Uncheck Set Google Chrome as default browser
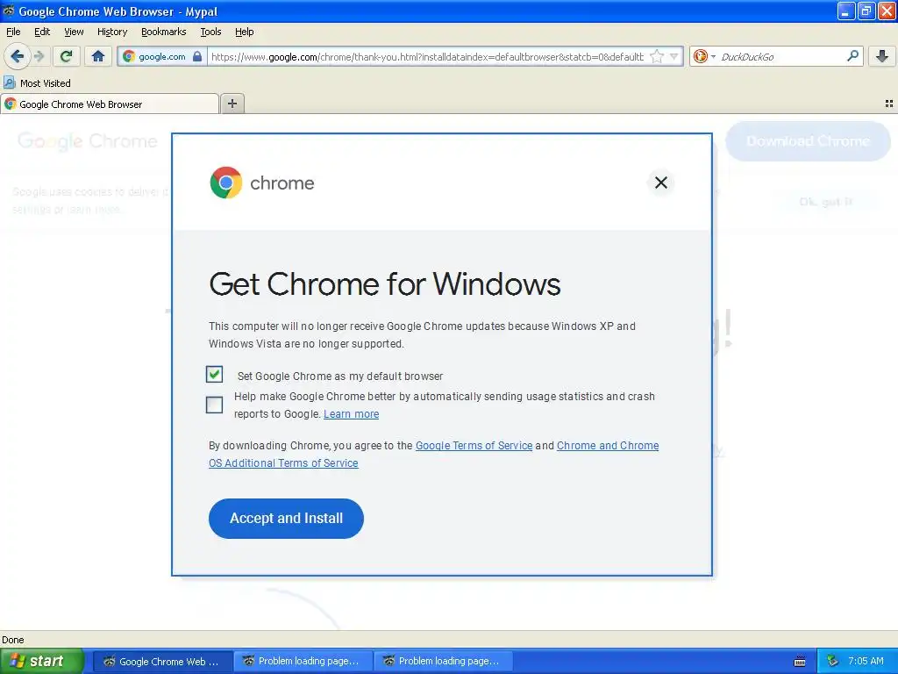The image size is (898, 674). pyautogui.click(x=214, y=374)
